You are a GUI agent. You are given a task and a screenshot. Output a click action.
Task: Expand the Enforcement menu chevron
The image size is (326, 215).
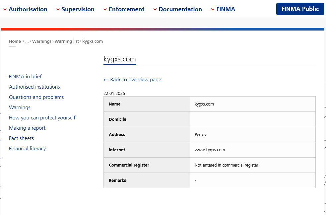click(x=105, y=10)
